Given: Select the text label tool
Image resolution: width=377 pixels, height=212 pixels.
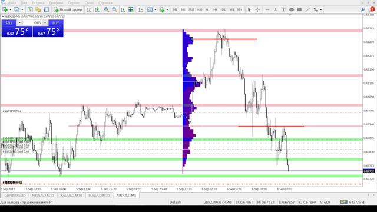Looking at the screenshot, I should tap(283, 9).
